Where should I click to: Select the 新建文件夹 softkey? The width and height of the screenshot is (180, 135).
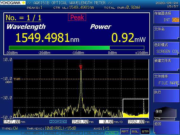point(166,64)
